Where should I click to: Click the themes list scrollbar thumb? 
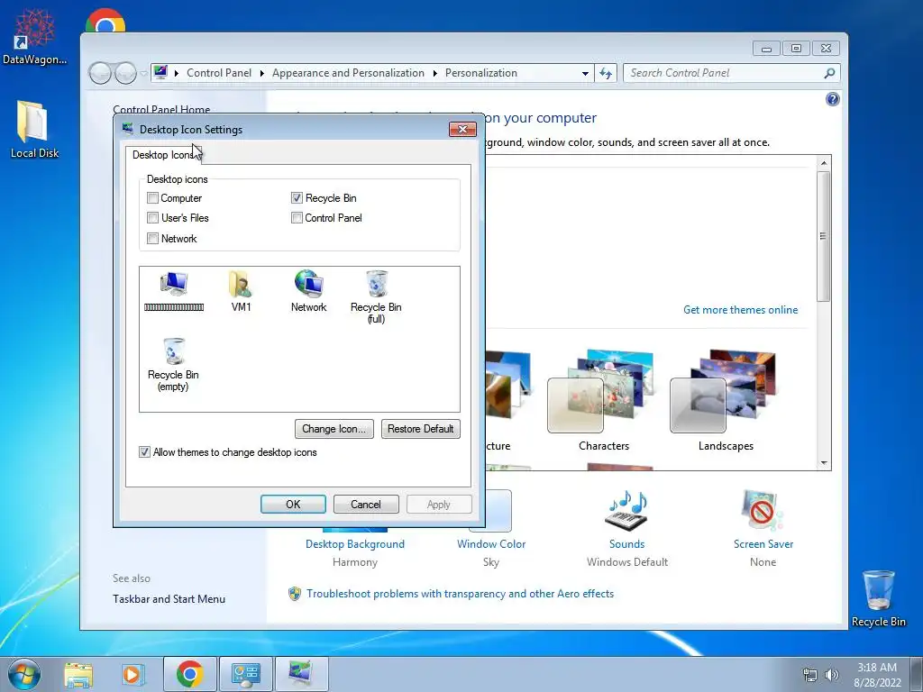point(824,236)
